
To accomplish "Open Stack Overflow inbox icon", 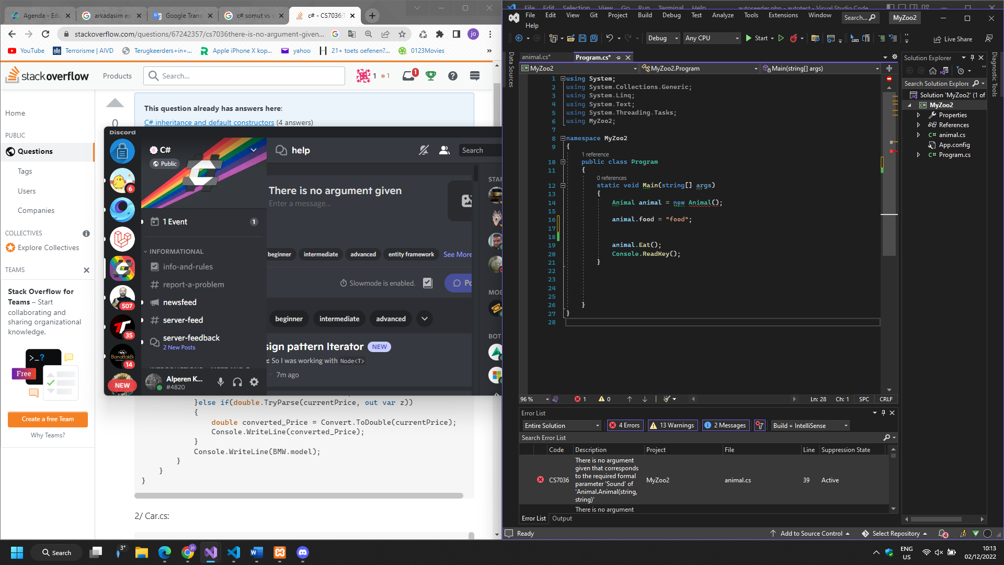I will click(408, 76).
